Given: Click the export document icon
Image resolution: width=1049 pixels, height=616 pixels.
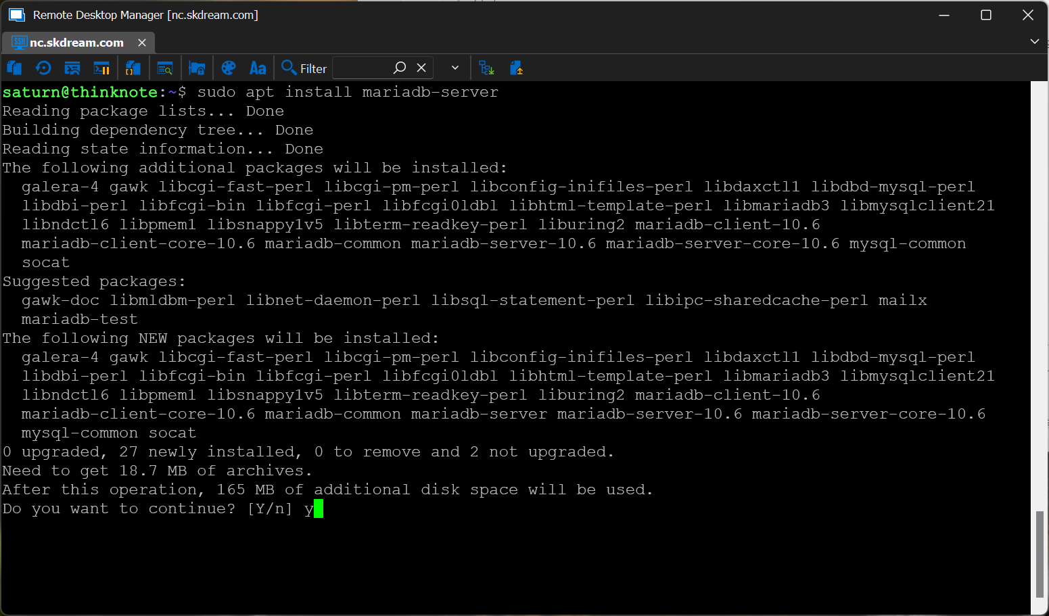Looking at the screenshot, I should tap(516, 68).
